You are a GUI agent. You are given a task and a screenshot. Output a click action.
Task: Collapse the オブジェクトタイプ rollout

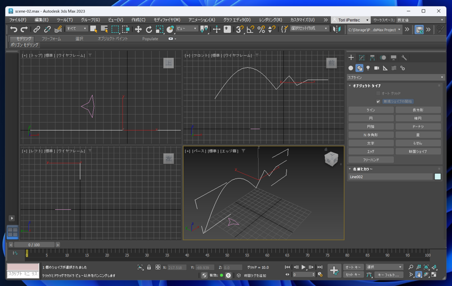point(366,85)
